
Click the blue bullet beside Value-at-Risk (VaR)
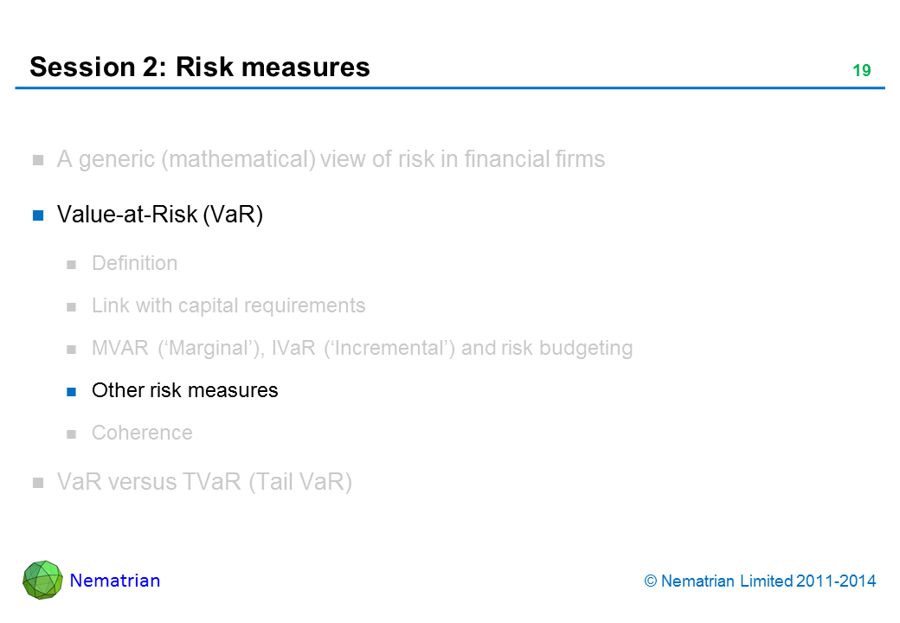point(39,215)
